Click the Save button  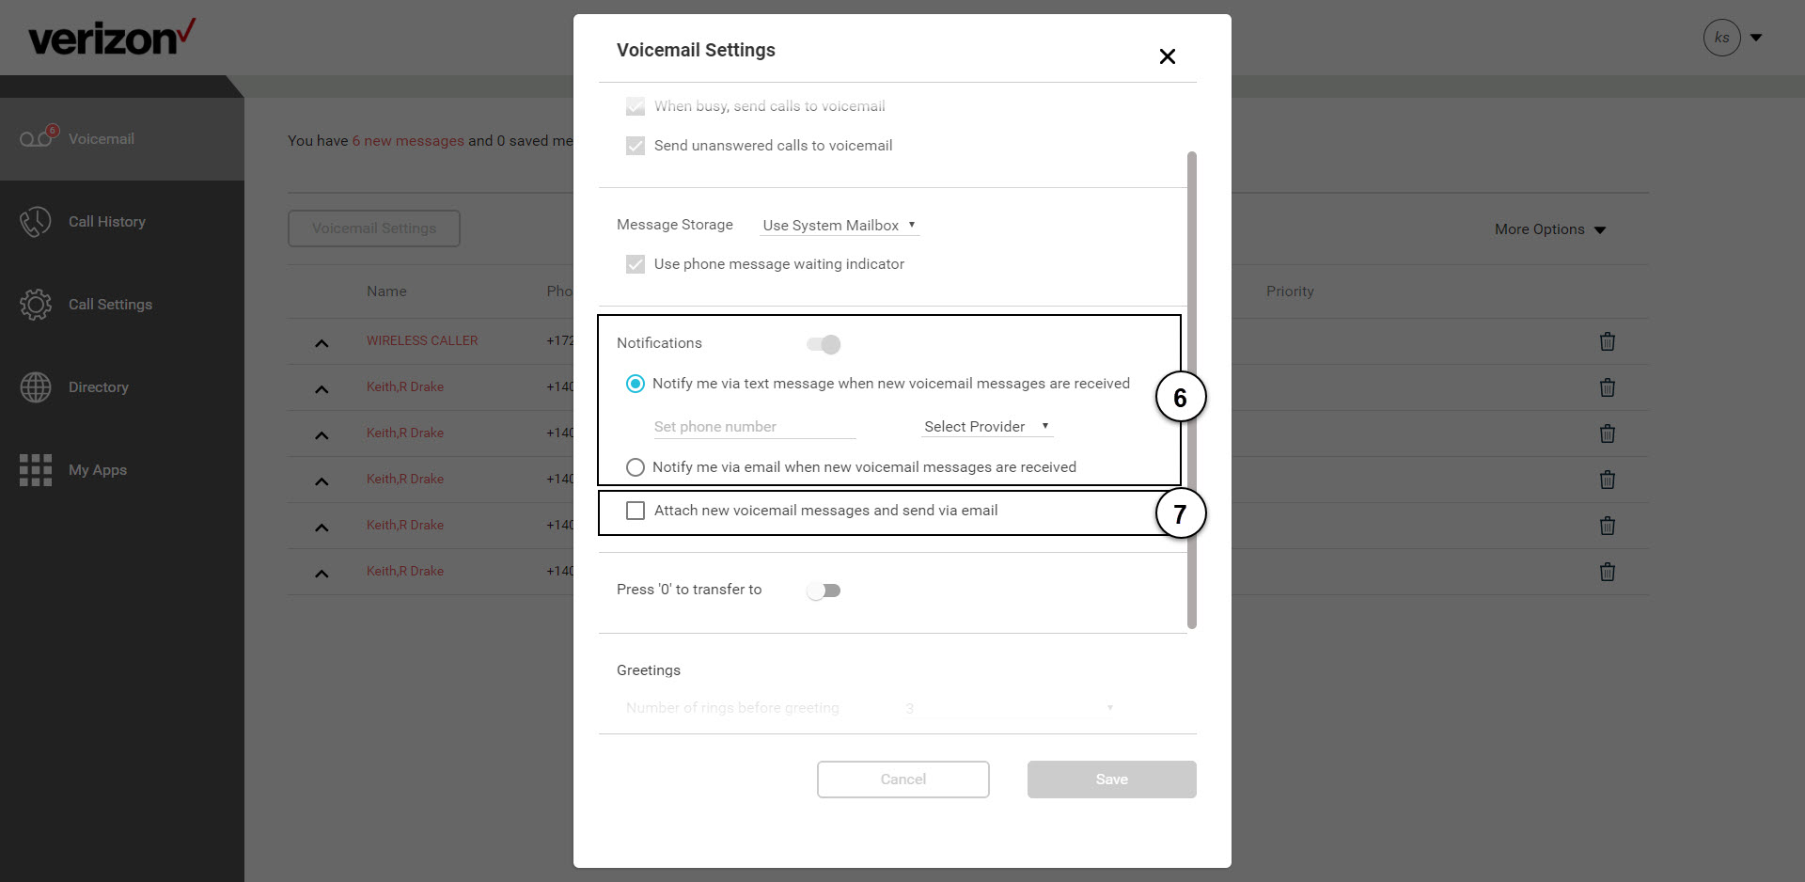click(1112, 780)
